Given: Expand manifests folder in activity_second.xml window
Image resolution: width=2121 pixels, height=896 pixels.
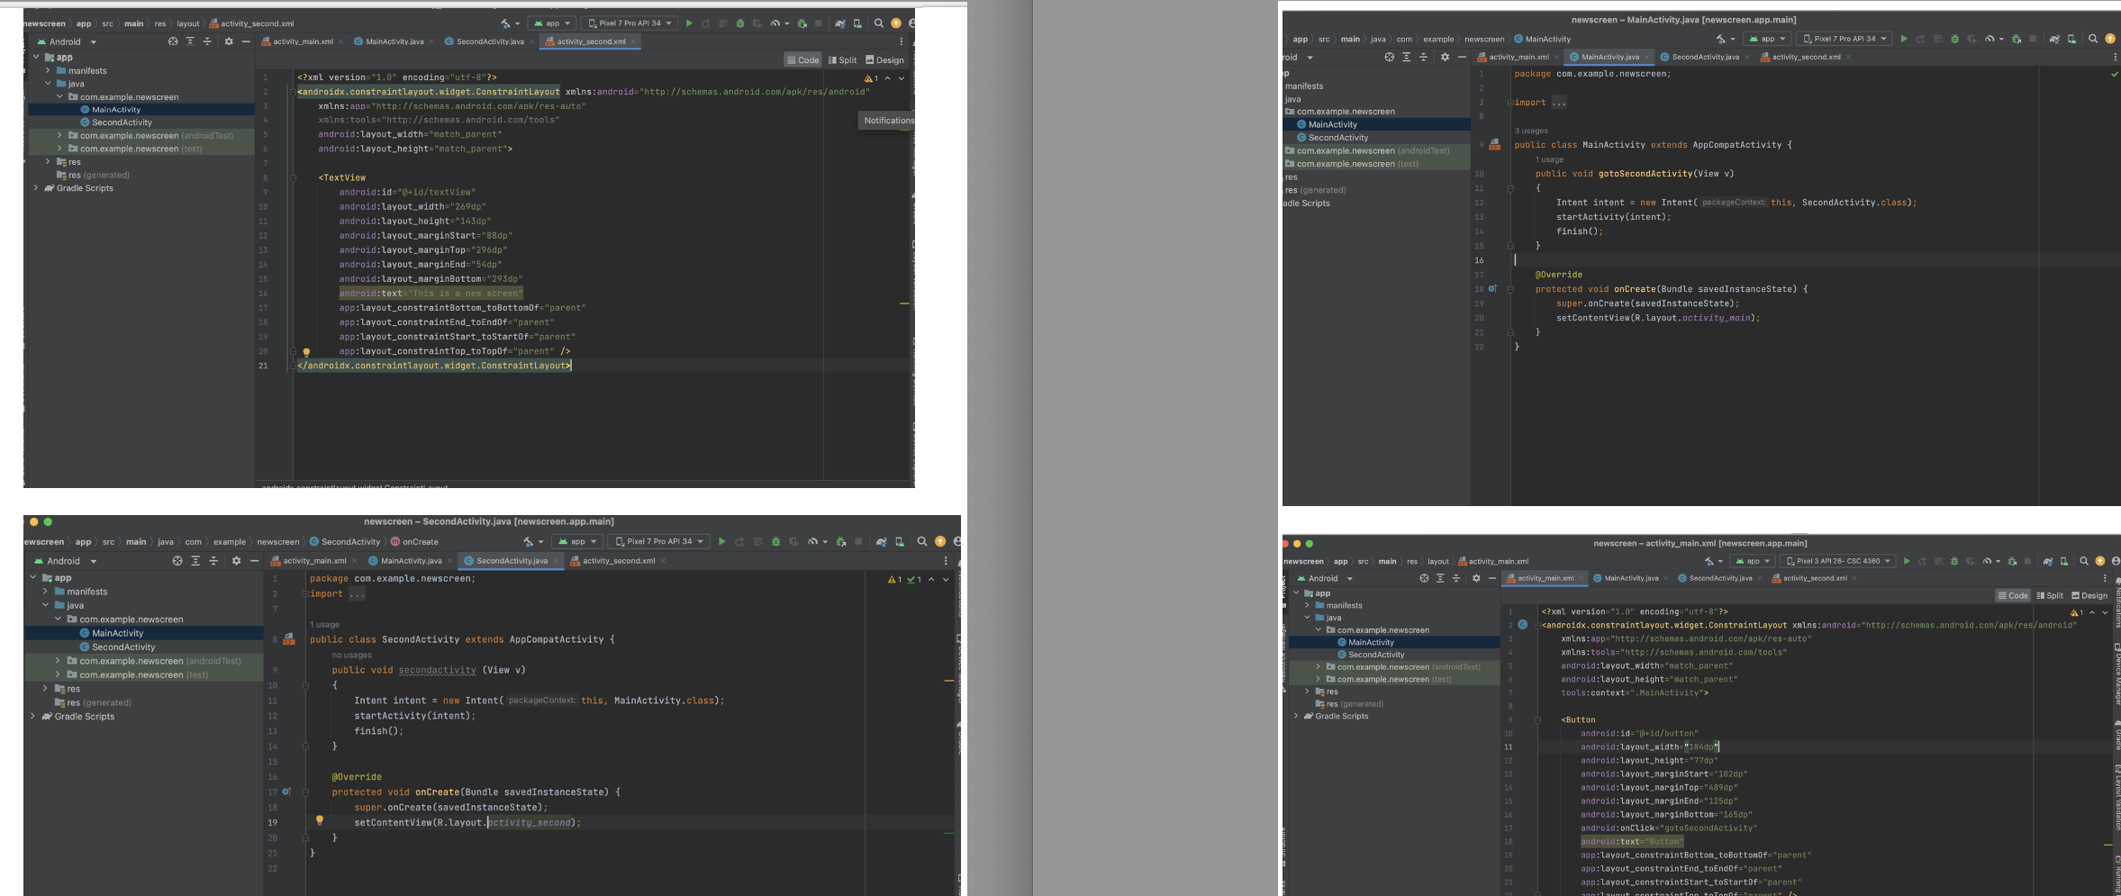Looking at the screenshot, I should [x=48, y=70].
